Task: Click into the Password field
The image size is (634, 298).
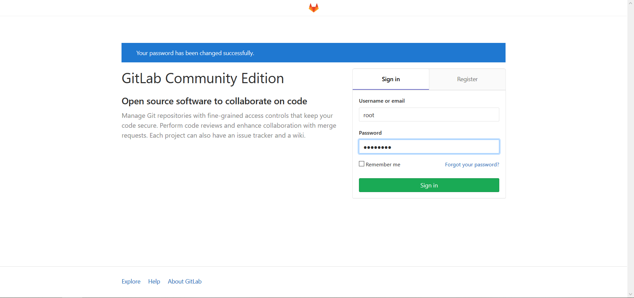Action: coord(429,147)
